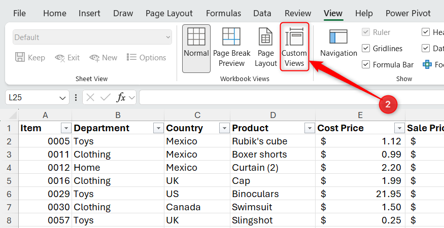
Task: Select the Cap product cell
Action: [272, 180]
